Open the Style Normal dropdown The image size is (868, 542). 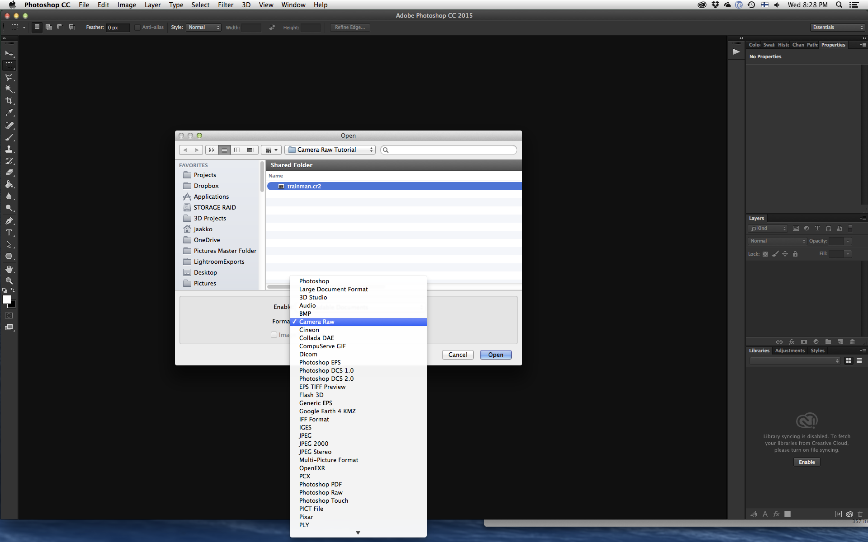pos(203,28)
